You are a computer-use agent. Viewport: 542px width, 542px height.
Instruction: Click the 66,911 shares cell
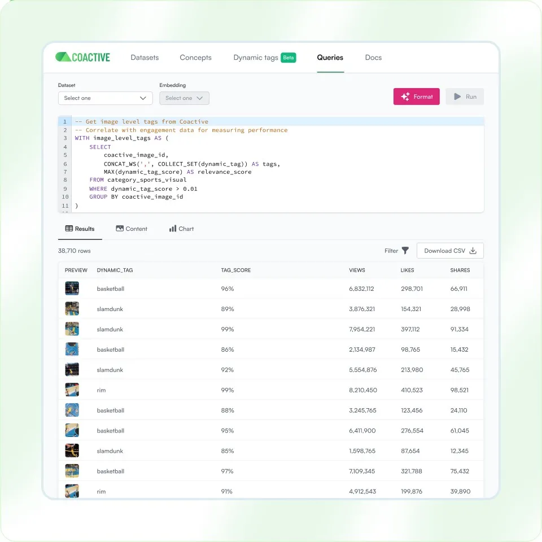pyautogui.click(x=458, y=289)
